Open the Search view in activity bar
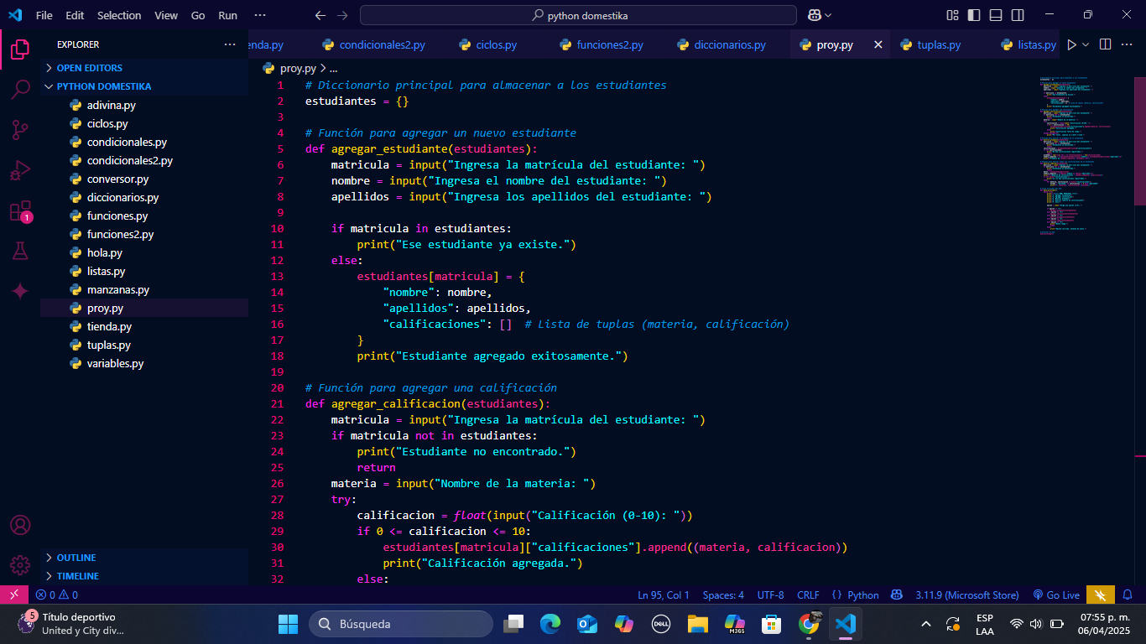This screenshot has width=1146, height=644. pyautogui.click(x=20, y=90)
